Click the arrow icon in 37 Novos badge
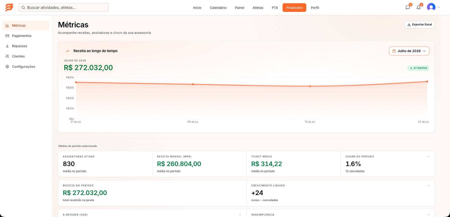The height and width of the screenshot is (217, 450). (411, 68)
